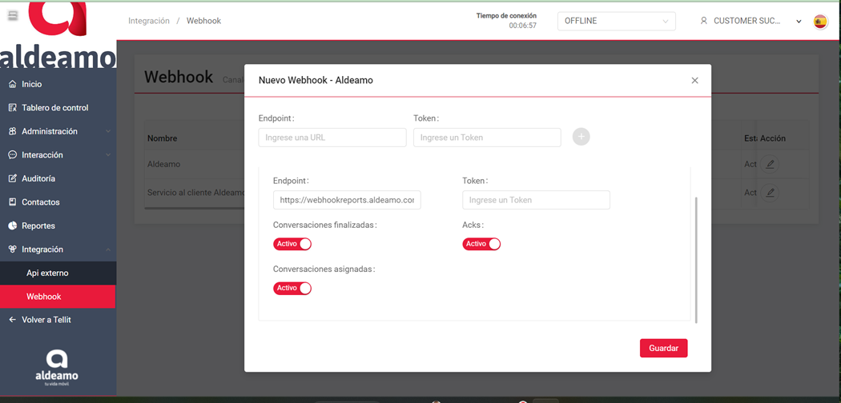
Task: Click the top Endpoint URL input
Action: pos(332,137)
